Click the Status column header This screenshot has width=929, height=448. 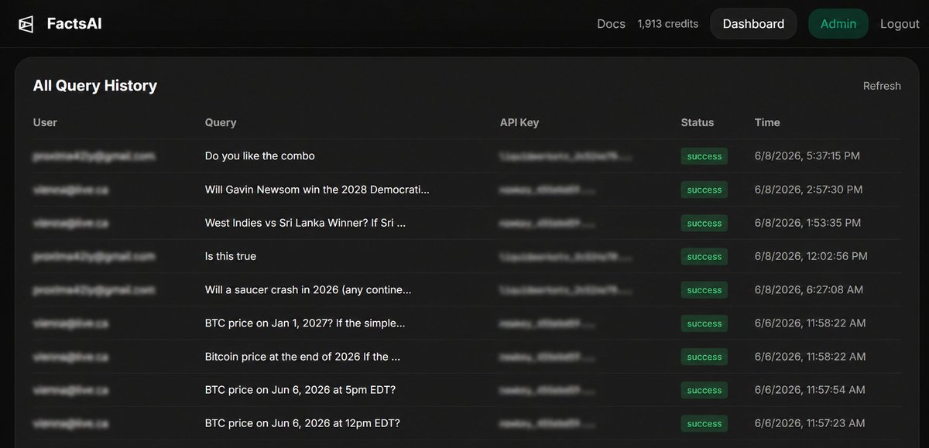[x=698, y=122]
